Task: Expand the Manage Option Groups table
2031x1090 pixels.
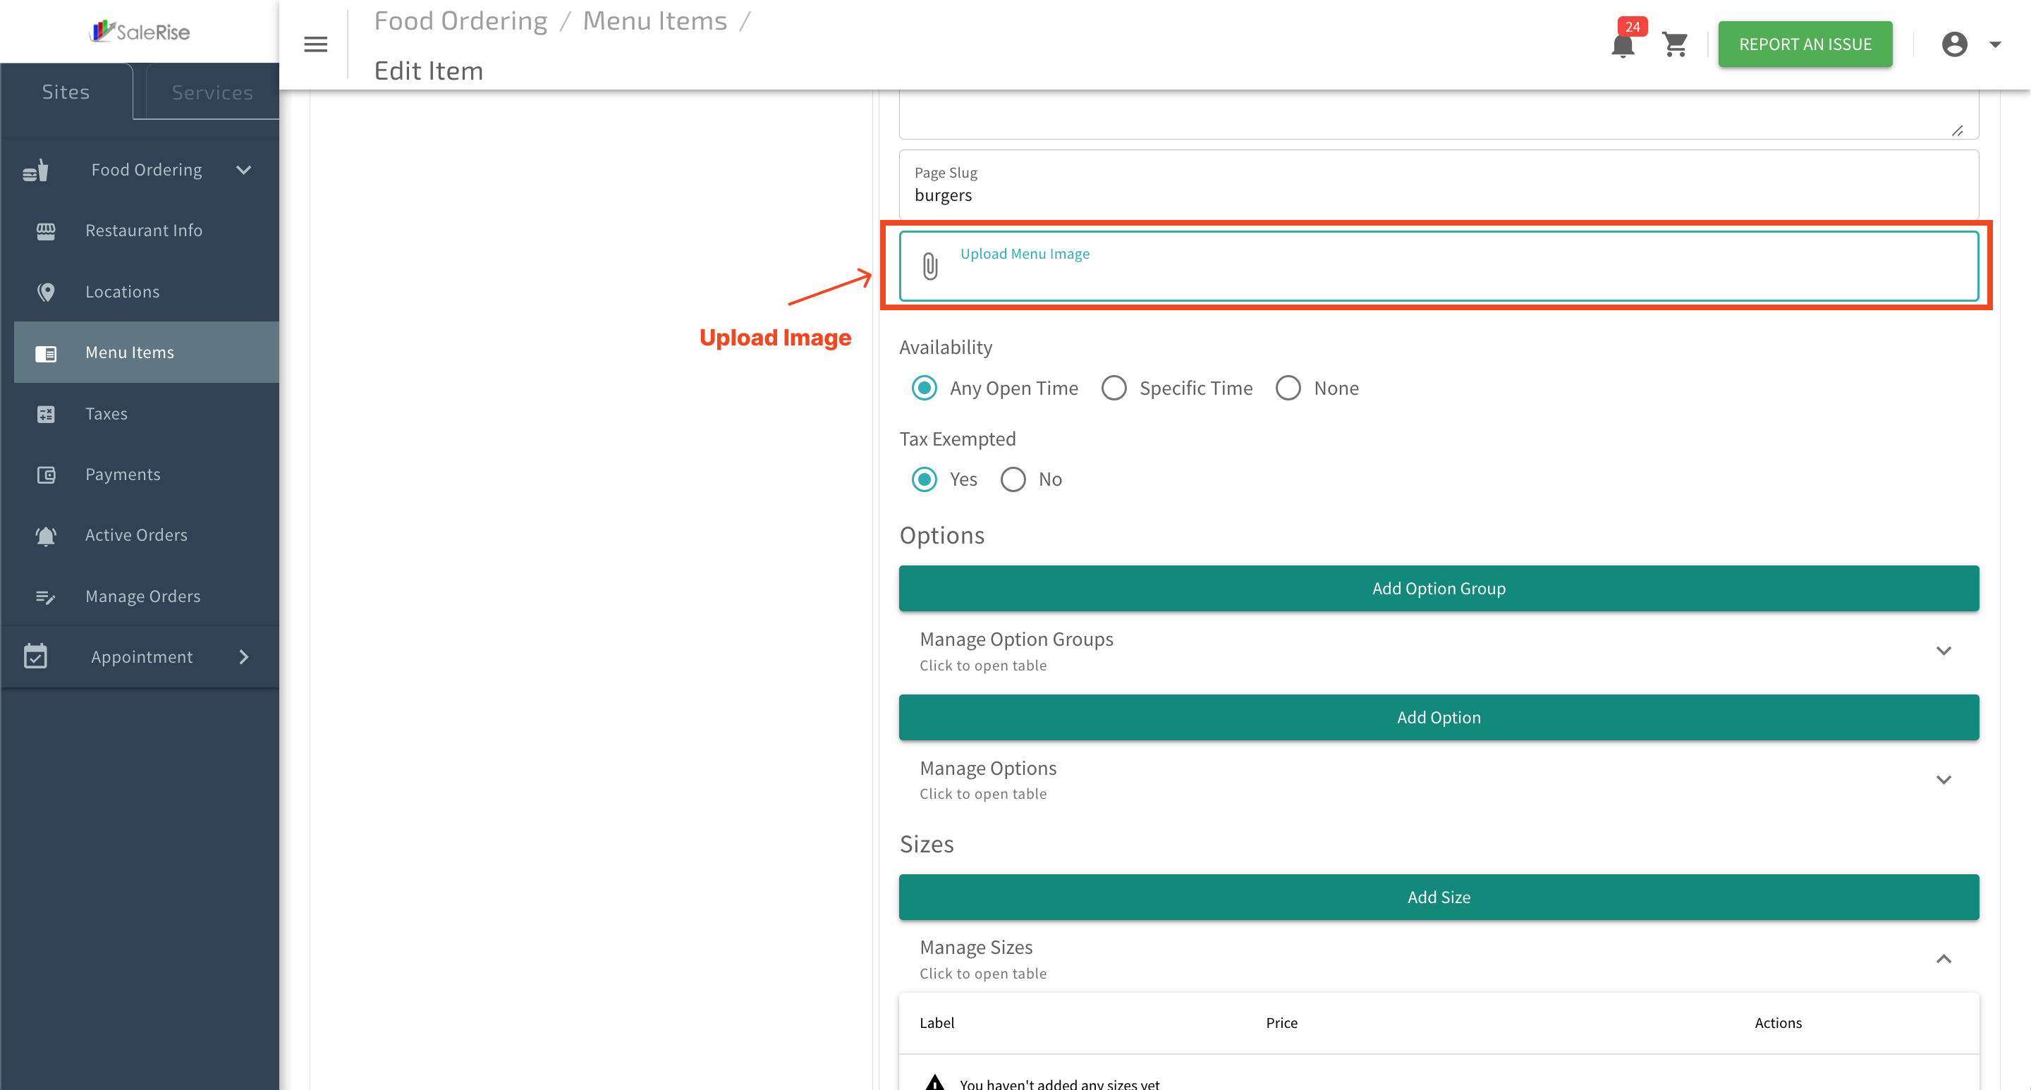Action: pos(1438,651)
